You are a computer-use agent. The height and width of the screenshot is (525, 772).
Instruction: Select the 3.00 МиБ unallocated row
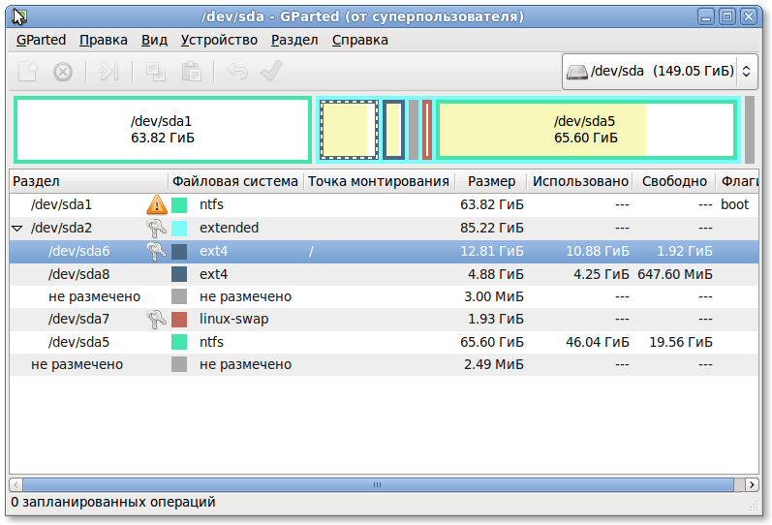[384, 296]
